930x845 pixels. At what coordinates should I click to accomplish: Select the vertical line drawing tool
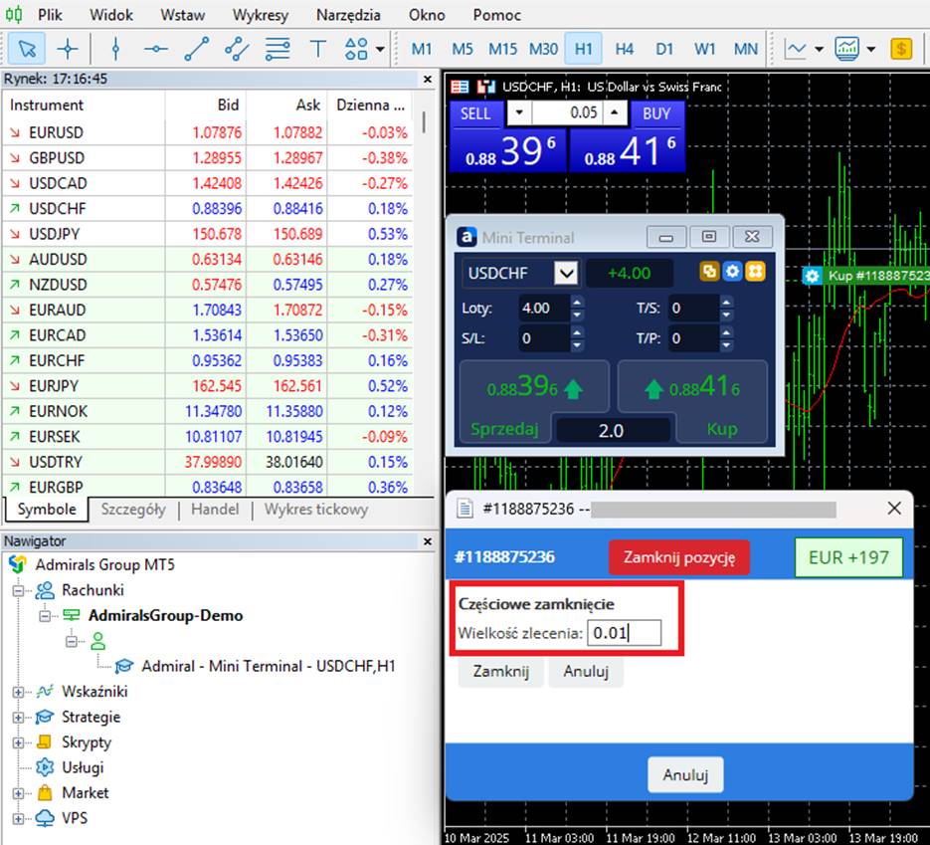(115, 49)
